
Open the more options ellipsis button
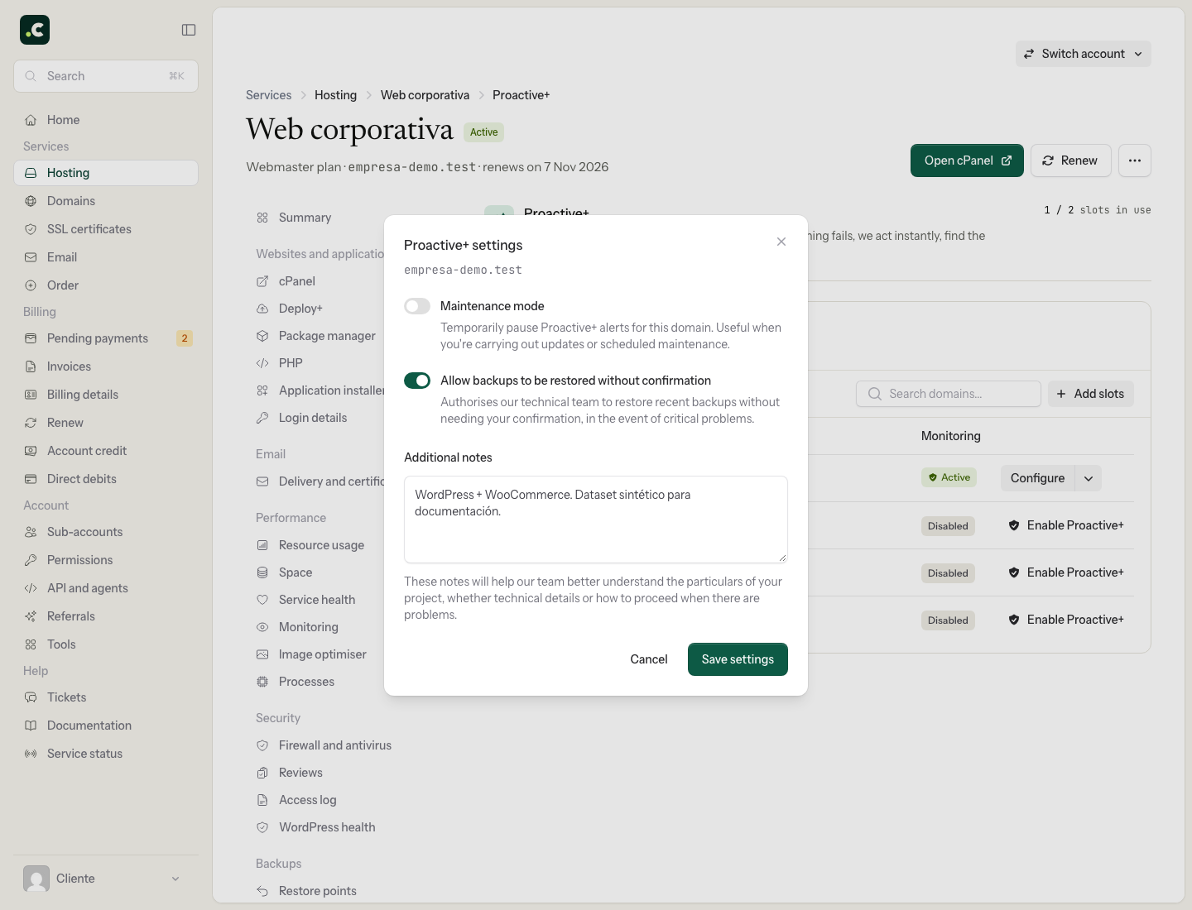tap(1135, 160)
